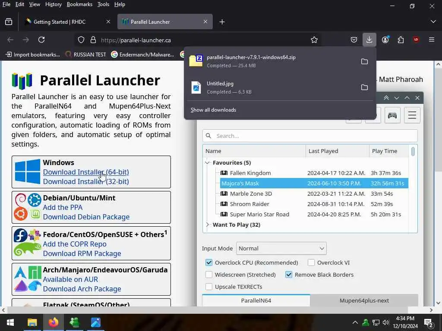The height and width of the screenshot is (331, 442).
Task: Click the Windows logo on the page
Action: click(27, 172)
